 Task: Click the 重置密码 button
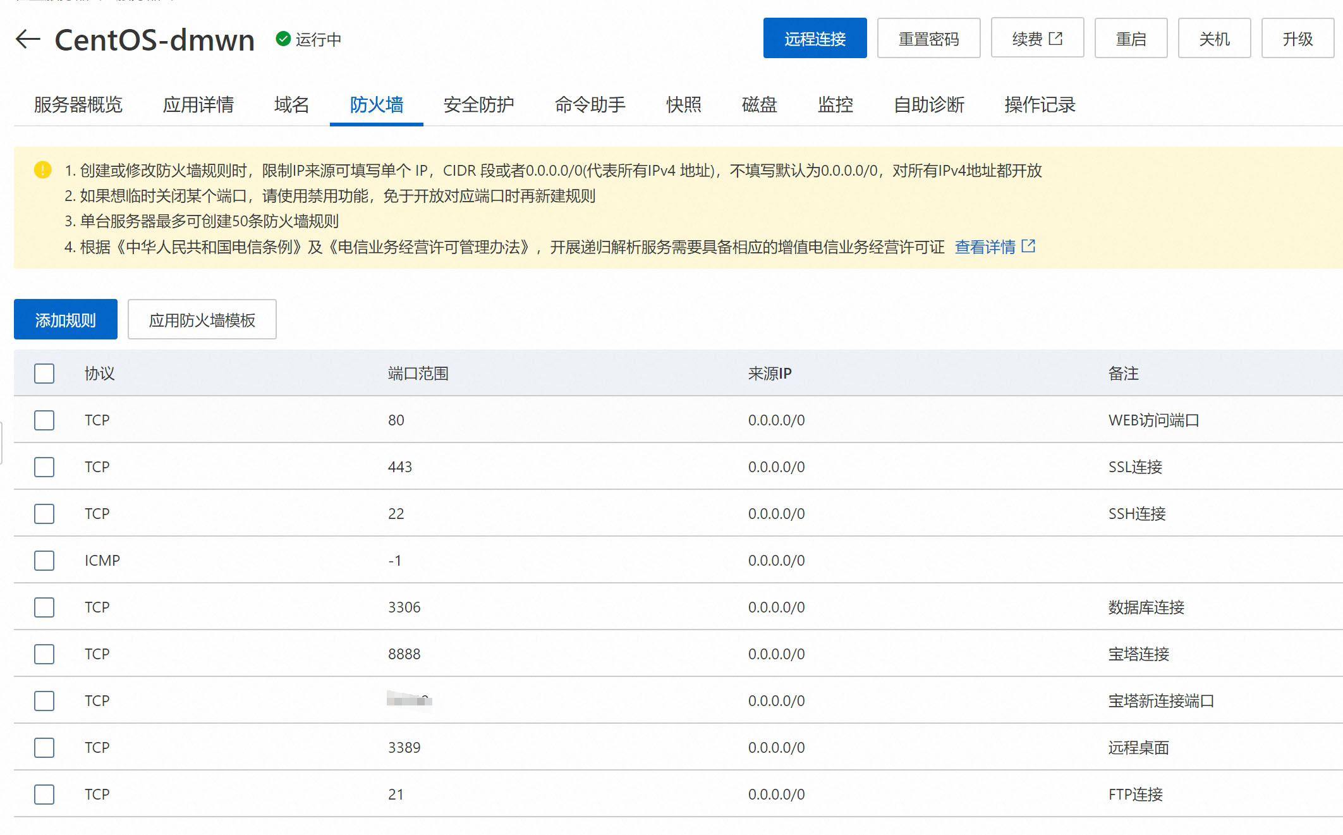tap(928, 39)
